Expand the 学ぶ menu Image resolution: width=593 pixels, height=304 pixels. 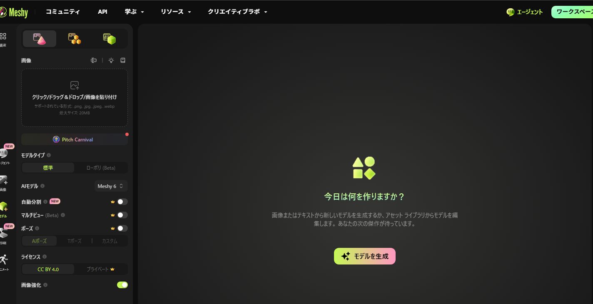coord(134,12)
